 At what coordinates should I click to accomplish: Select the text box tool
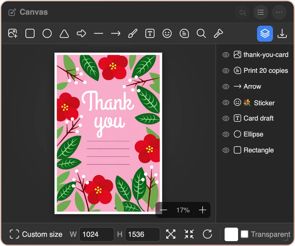coord(150,33)
